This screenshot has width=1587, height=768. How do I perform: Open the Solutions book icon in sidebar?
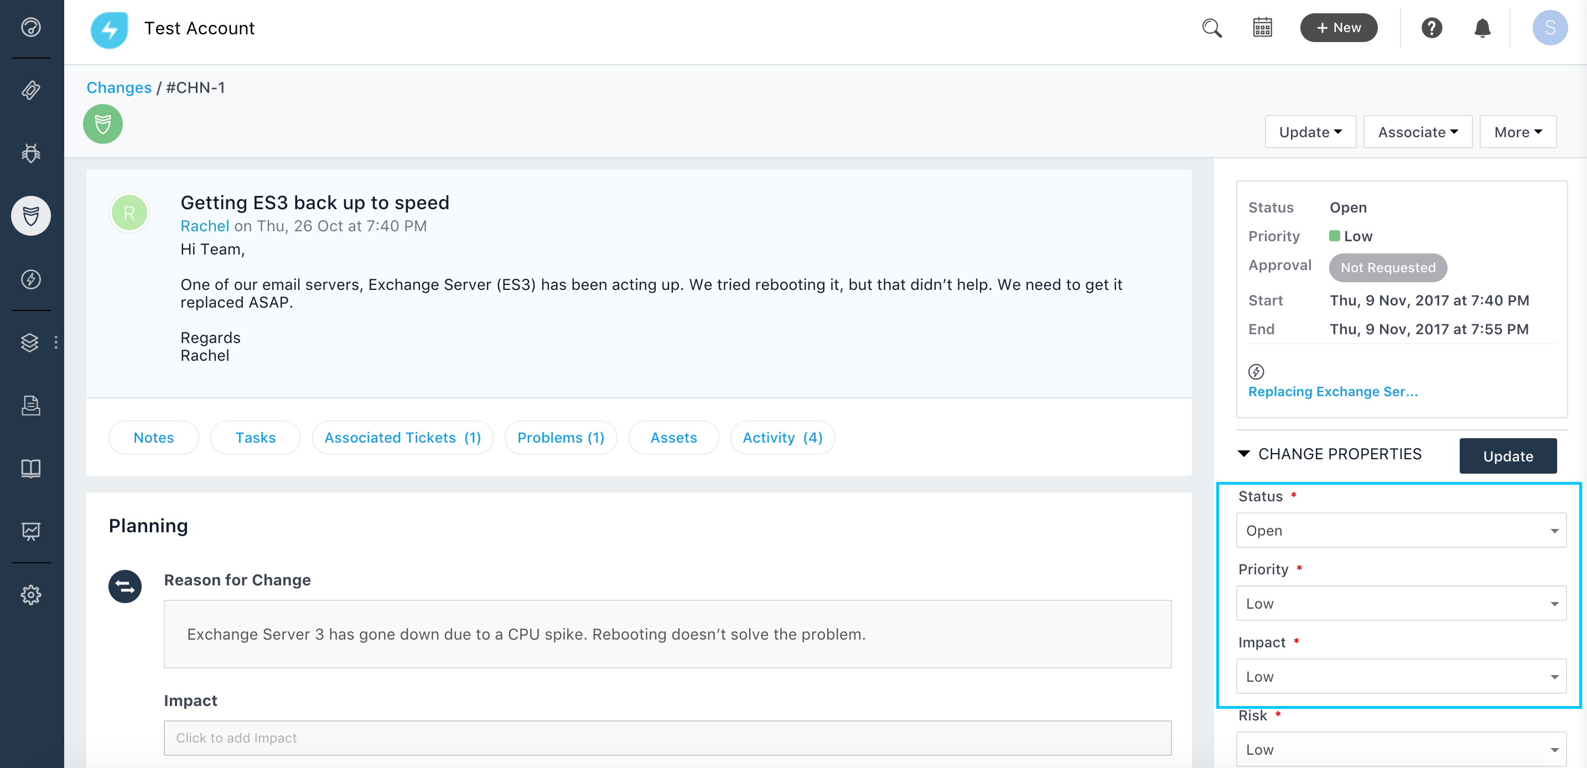(31, 468)
